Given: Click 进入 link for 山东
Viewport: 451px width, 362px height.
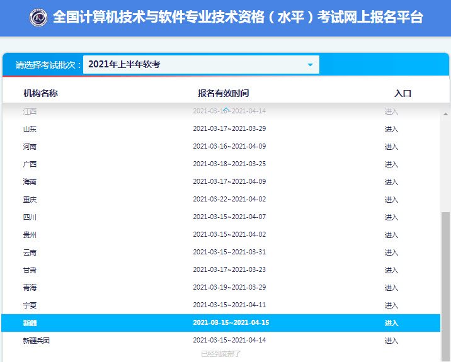Looking at the screenshot, I should [x=391, y=129].
